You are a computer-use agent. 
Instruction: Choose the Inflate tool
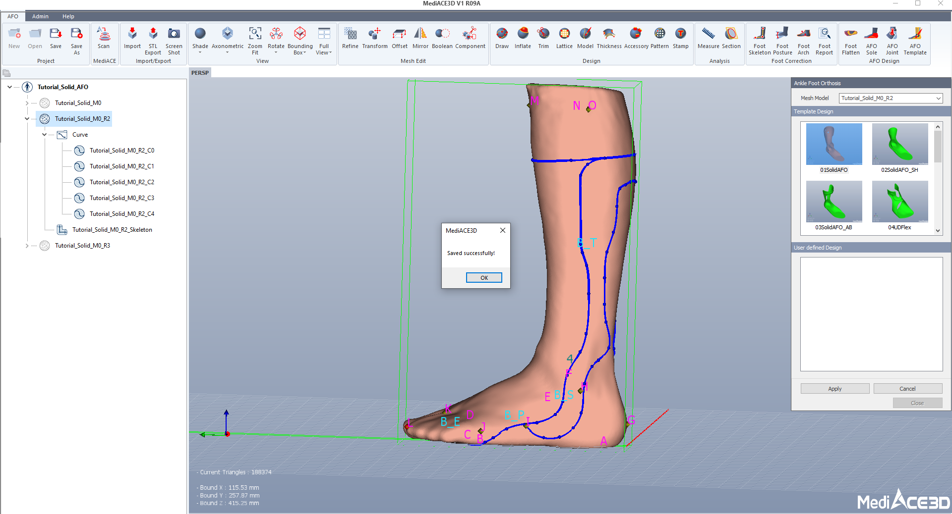523,38
